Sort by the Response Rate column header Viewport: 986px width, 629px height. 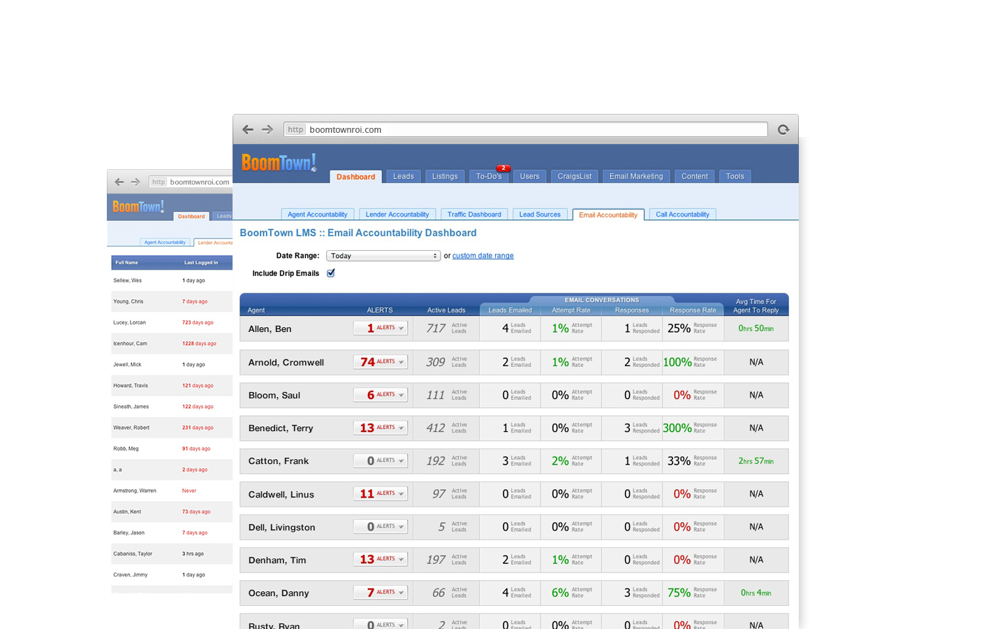[693, 310]
